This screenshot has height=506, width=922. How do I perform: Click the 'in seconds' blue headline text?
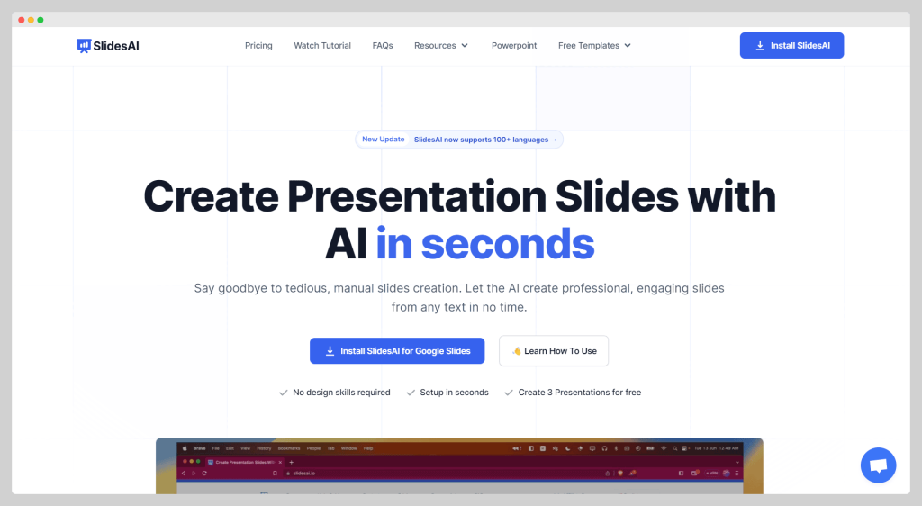click(x=485, y=244)
